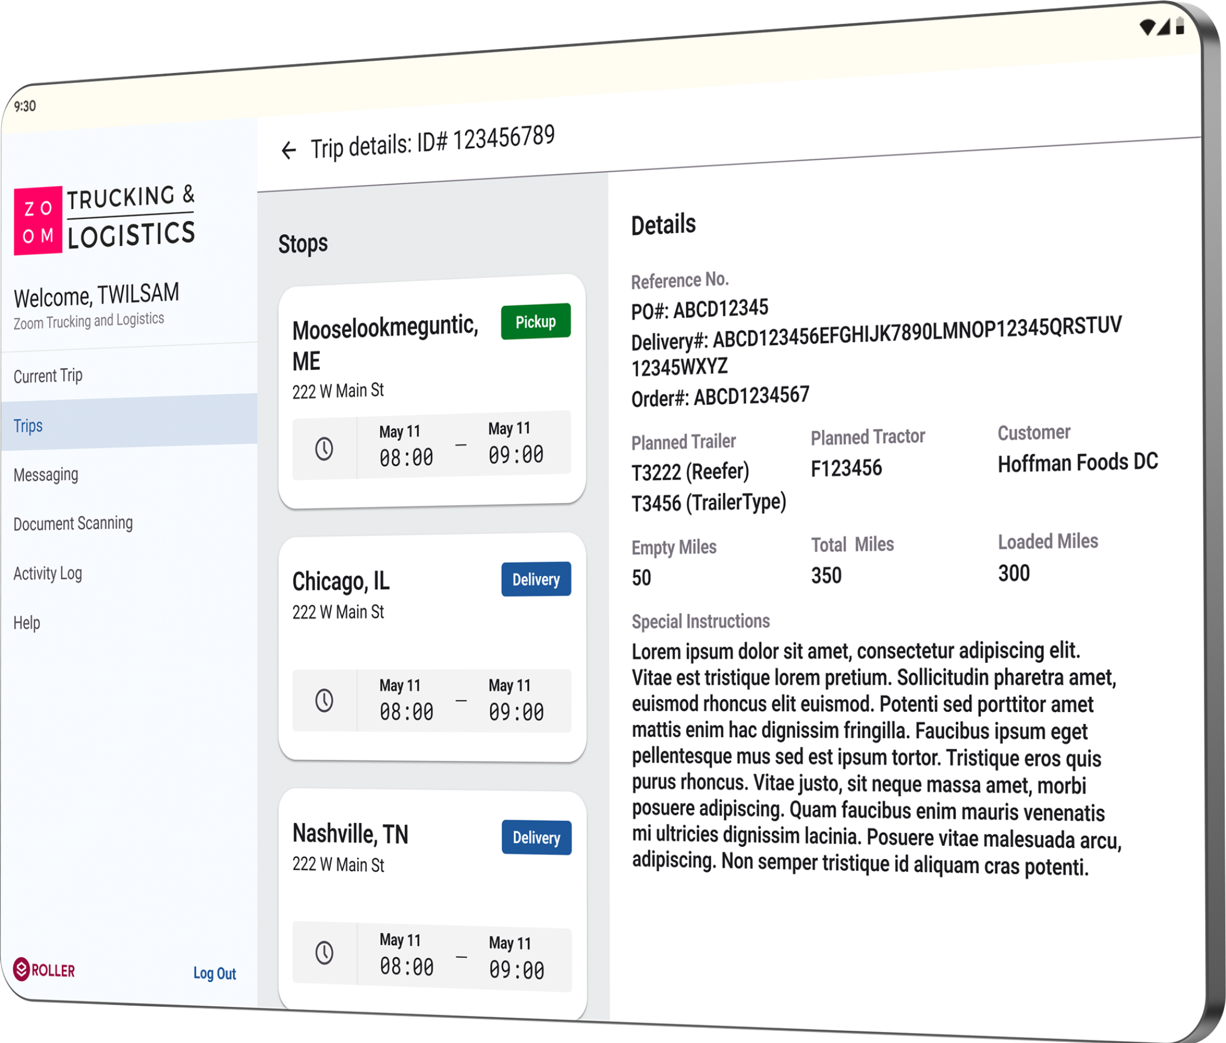Click Delivery badge on Chicago stop
This screenshot has height=1043, width=1226.
click(x=536, y=579)
